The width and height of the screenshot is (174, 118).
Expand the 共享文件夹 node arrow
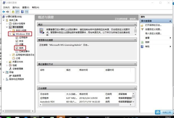(7, 62)
